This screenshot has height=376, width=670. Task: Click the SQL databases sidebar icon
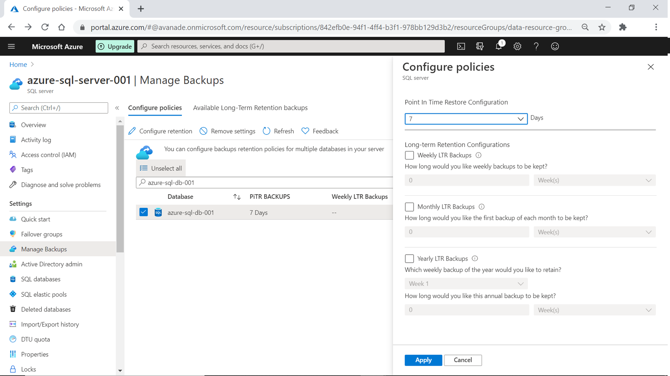[x=13, y=279]
